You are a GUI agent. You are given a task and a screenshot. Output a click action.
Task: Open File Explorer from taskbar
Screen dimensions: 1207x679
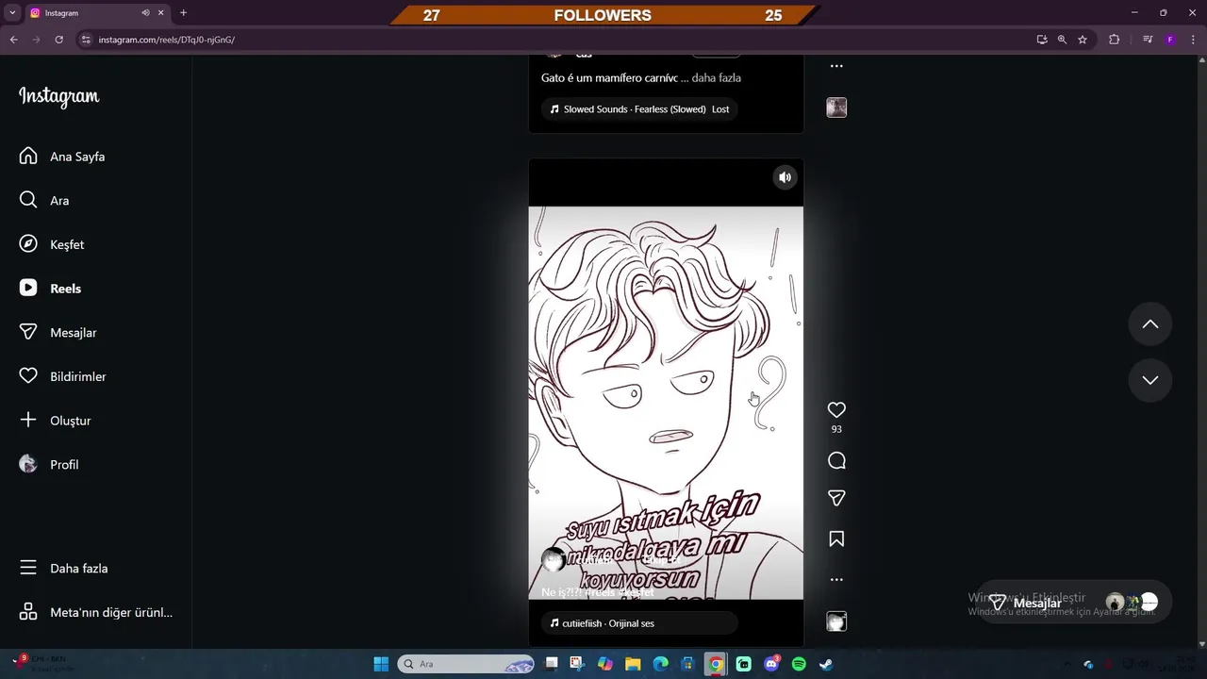click(633, 664)
